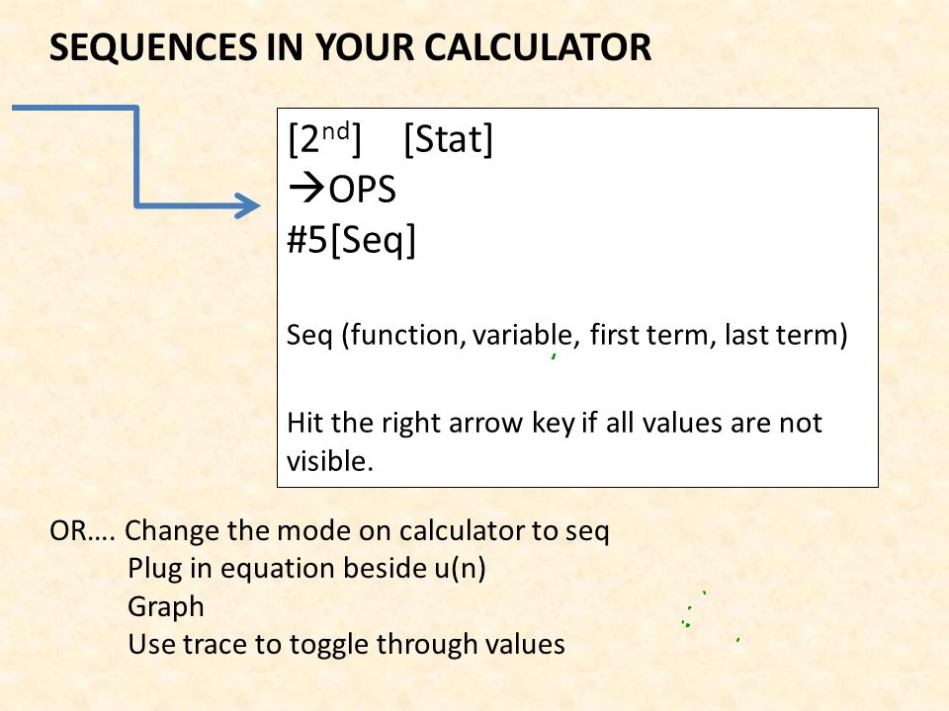The width and height of the screenshot is (949, 711).
Task: Click the word 'visible.' in the box
Action: pyautogui.click(x=330, y=461)
